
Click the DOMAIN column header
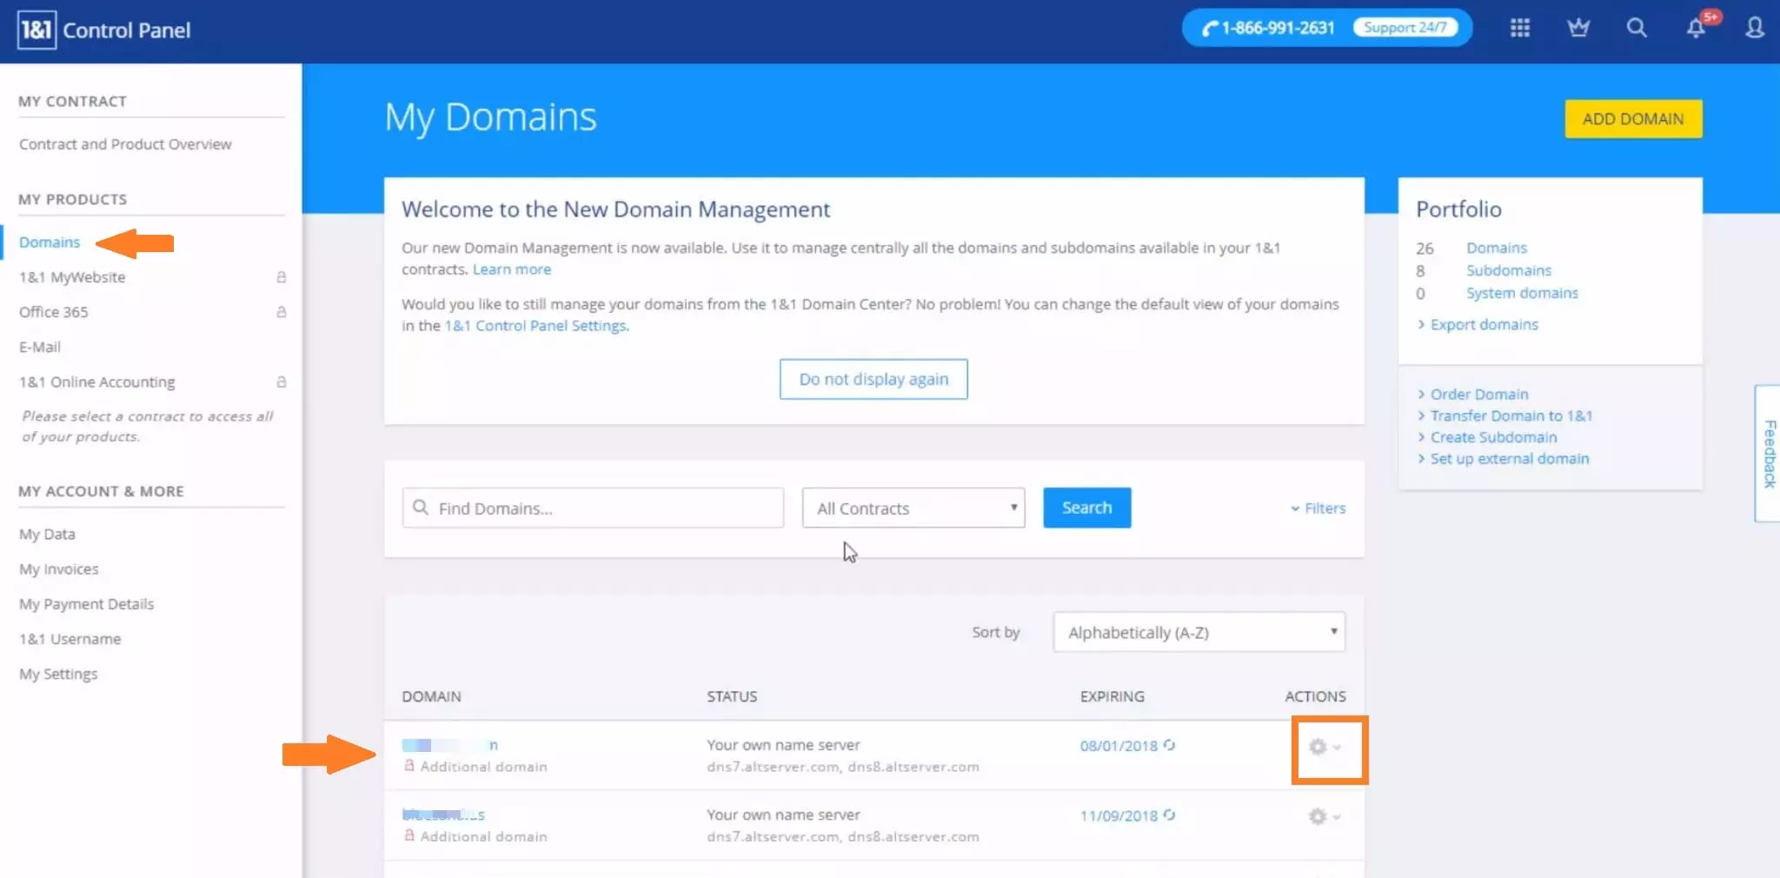tap(431, 696)
